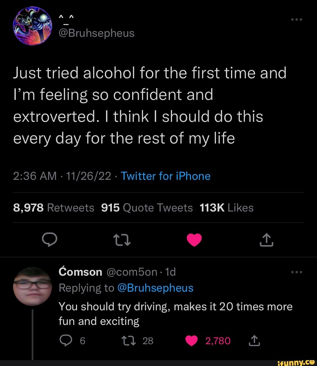Open Bruhsepheus profile avatar

[x=32, y=26]
